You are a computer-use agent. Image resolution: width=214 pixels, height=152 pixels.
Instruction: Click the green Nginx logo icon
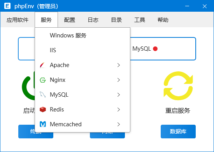42,80
